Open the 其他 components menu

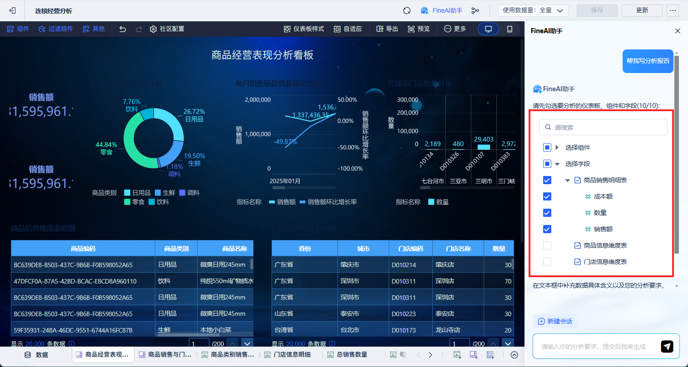tap(94, 29)
